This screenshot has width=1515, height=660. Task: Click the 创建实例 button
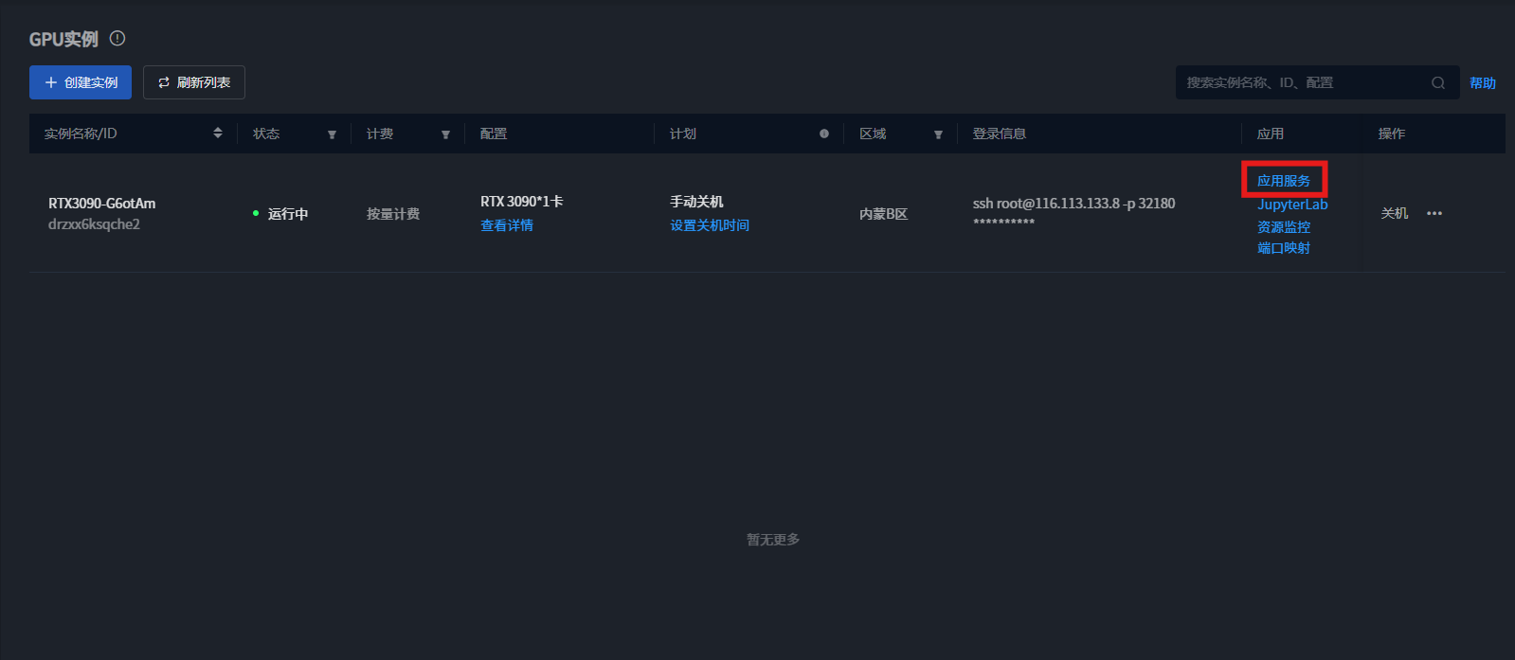pyautogui.click(x=81, y=82)
